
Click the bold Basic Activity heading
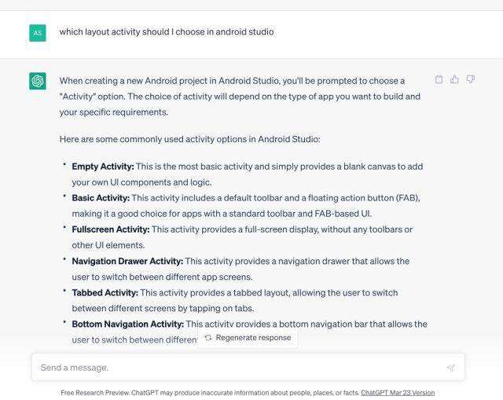click(x=101, y=198)
